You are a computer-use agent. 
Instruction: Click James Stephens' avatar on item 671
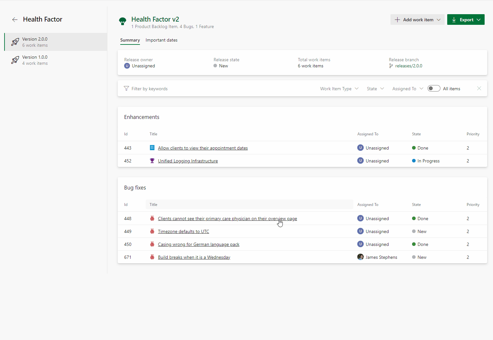point(360,257)
